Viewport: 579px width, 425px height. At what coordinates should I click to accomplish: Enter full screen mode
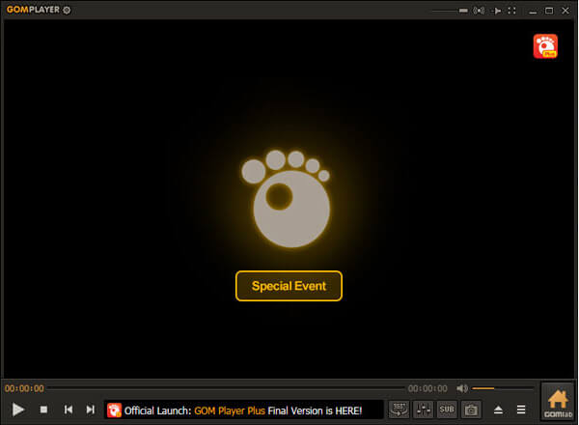click(x=511, y=11)
